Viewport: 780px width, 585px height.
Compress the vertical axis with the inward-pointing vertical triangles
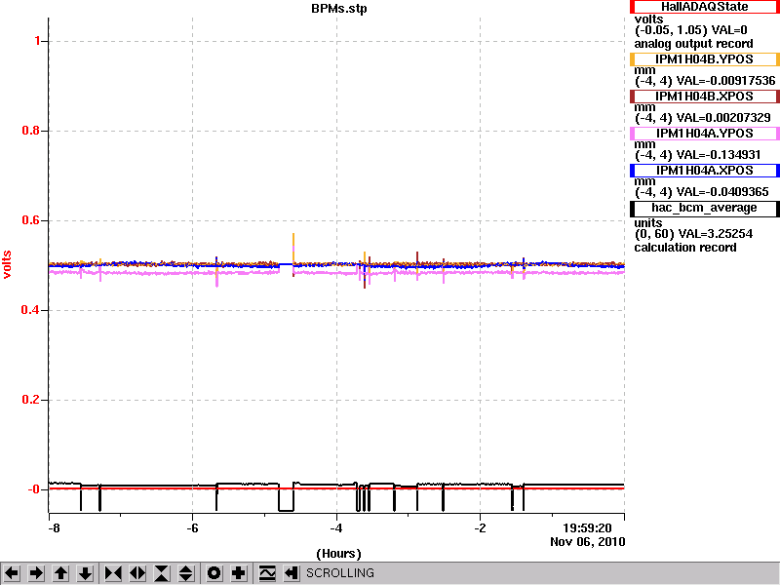(162, 573)
